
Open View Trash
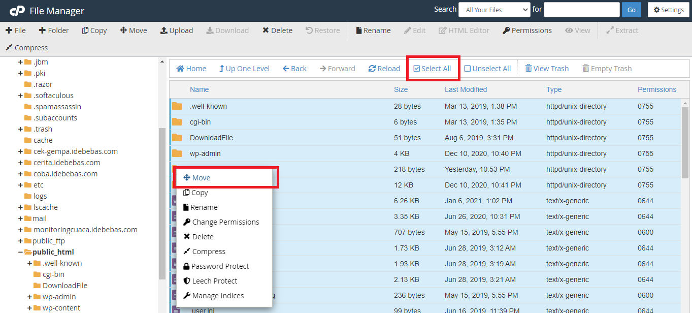(547, 68)
